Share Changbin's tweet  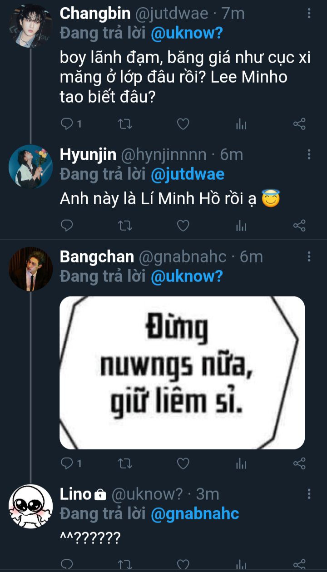point(299,123)
